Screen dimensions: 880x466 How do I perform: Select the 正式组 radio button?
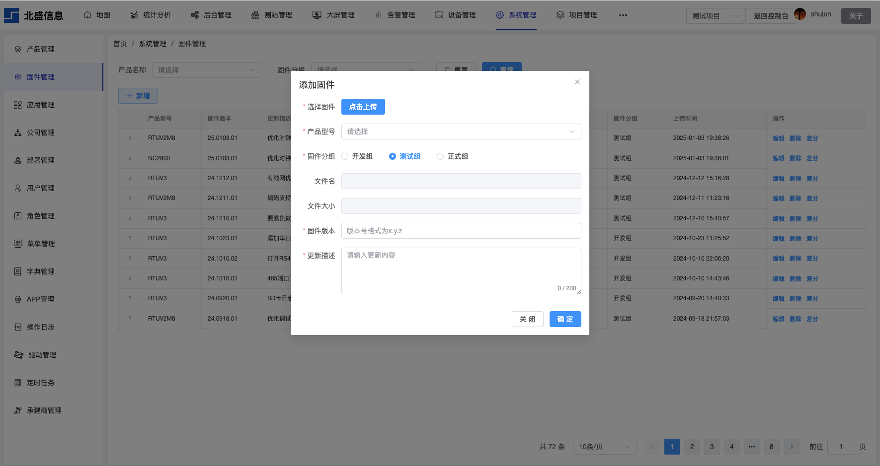click(440, 156)
